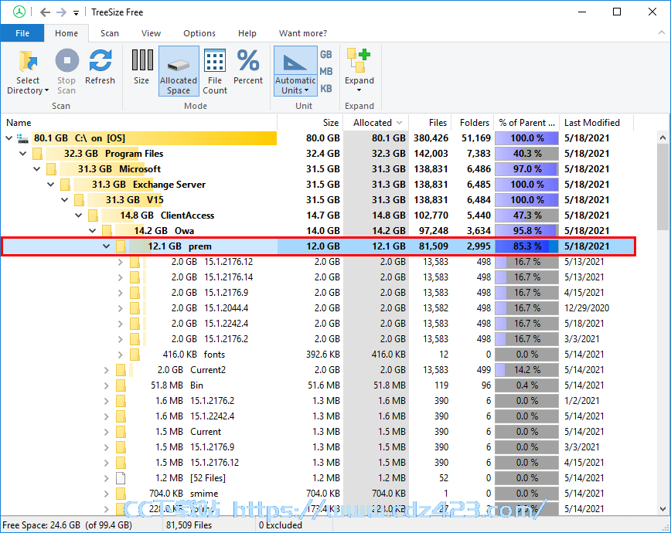
Task: Select Automatic Units
Action: (295, 71)
